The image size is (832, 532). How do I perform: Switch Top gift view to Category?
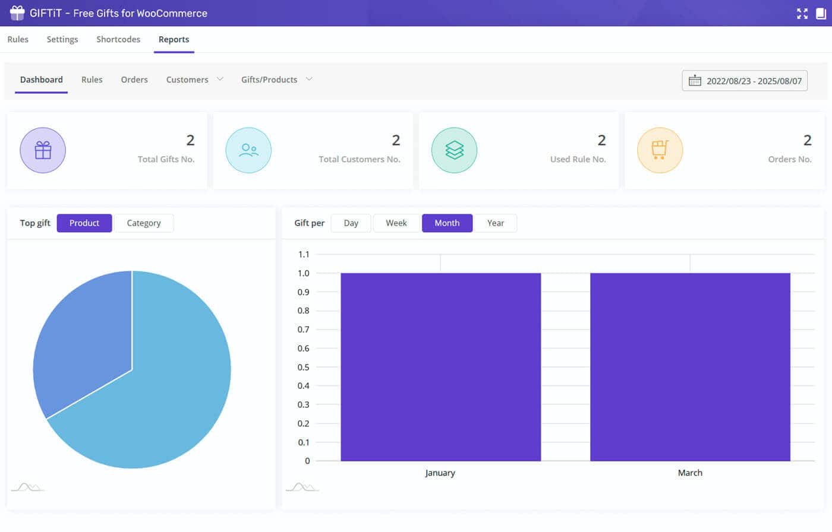[x=144, y=223]
